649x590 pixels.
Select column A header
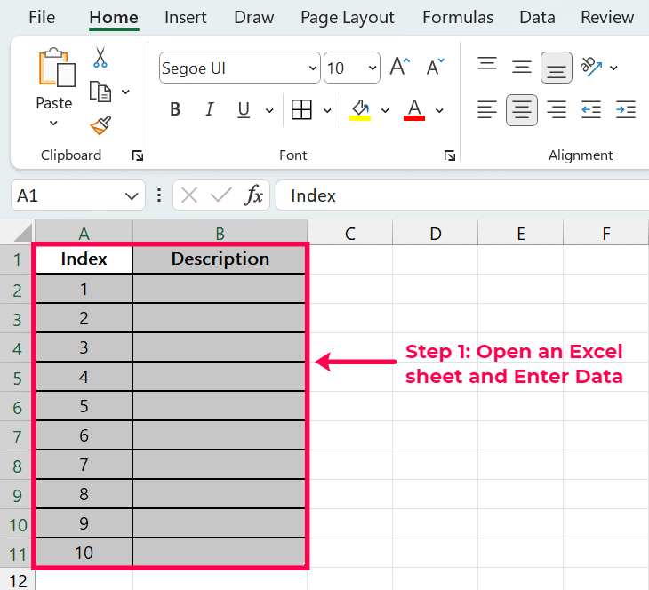[x=84, y=233]
